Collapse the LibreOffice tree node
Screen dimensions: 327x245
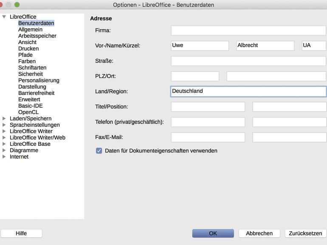[x=4, y=17]
